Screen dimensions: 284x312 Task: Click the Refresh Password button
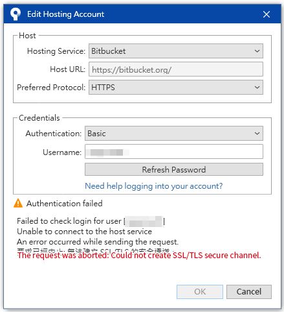pyautogui.click(x=174, y=169)
